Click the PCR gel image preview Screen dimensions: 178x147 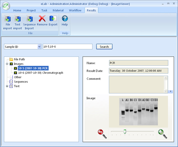(138, 112)
